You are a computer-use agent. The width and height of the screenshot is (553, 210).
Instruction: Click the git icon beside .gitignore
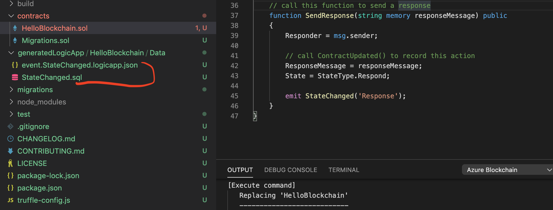(10, 127)
